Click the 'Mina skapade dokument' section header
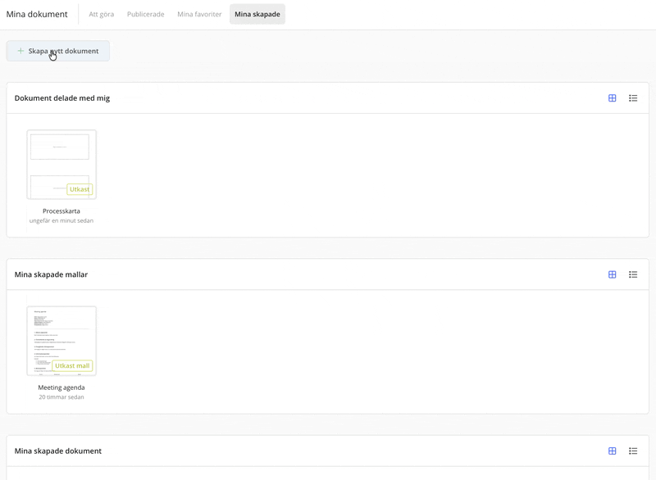This screenshot has width=656, height=480. pos(58,451)
